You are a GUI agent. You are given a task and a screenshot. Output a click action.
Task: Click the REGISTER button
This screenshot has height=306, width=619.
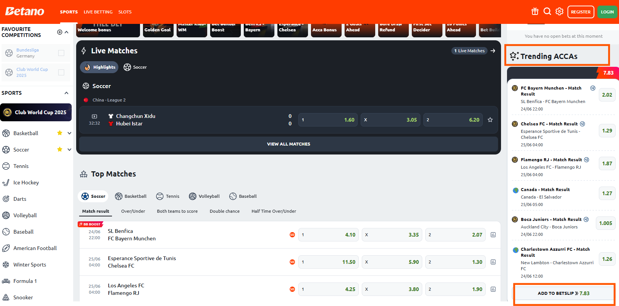coord(581,12)
